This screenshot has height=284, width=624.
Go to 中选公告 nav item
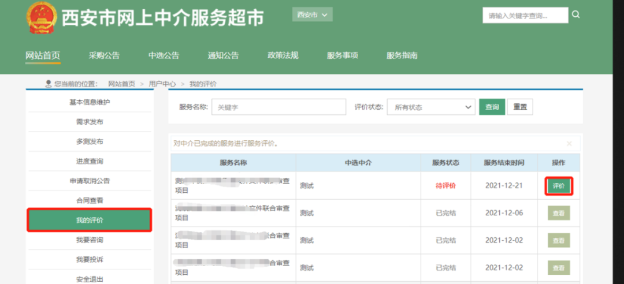(164, 55)
